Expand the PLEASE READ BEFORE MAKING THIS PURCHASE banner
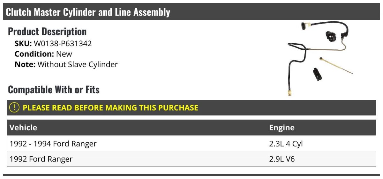 pos(110,108)
